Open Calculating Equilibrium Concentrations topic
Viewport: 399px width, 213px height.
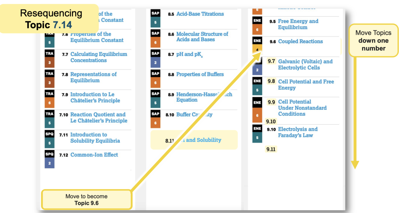click(x=99, y=57)
